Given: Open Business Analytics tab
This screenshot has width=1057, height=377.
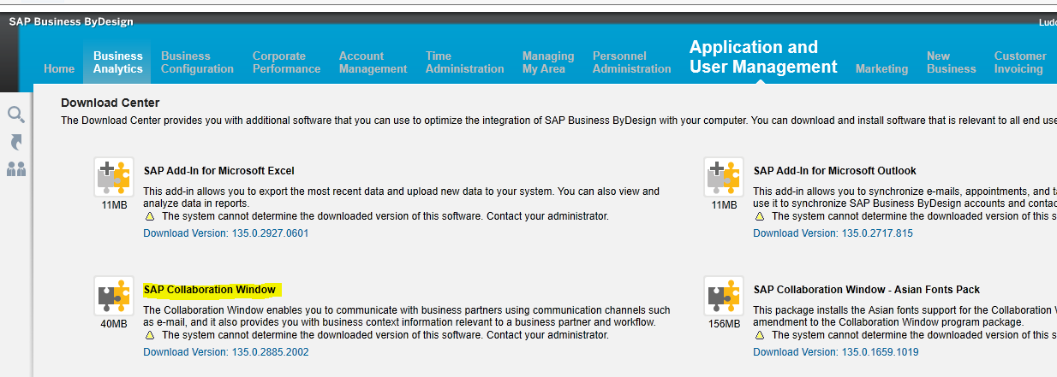Looking at the screenshot, I should tap(118, 62).
